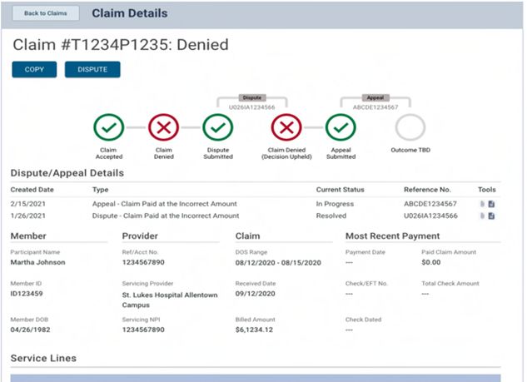527x382 pixels.
Task: Open attachment icon for the Dispute row
Action: click(x=481, y=216)
